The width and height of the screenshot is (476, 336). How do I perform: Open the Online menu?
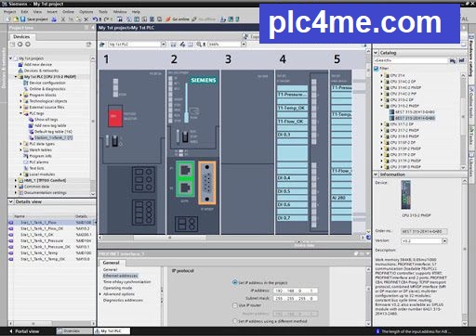coord(68,12)
